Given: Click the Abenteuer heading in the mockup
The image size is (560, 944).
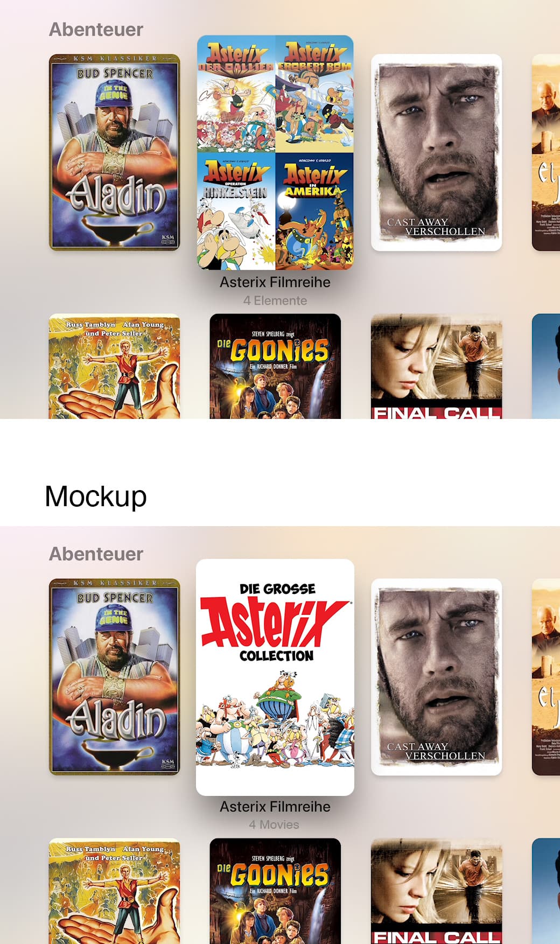Looking at the screenshot, I should [96, 554].
